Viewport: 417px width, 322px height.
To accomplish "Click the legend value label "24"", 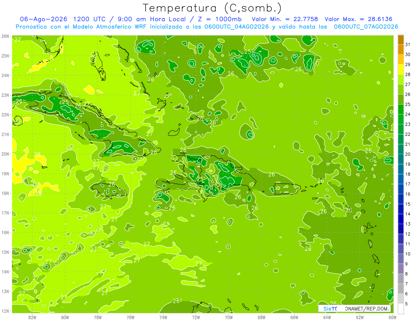I will click(x=408, y=114).
